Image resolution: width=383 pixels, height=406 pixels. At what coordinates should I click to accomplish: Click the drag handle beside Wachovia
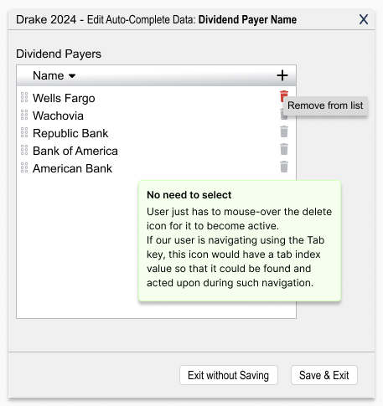click(24, 115)
